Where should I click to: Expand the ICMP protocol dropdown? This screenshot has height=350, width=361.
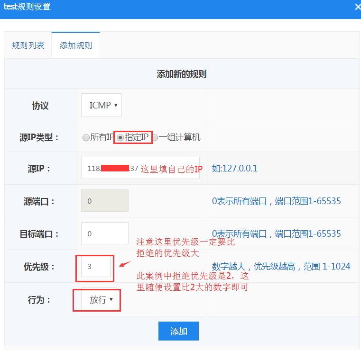pos(102,105)
